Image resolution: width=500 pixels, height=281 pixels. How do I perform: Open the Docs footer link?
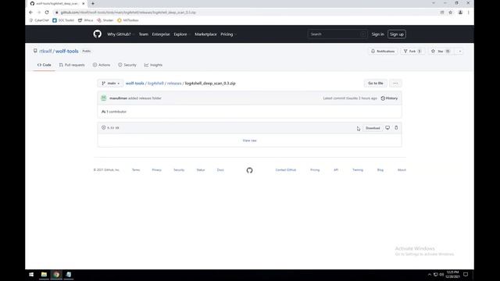(x=220, y=170)
